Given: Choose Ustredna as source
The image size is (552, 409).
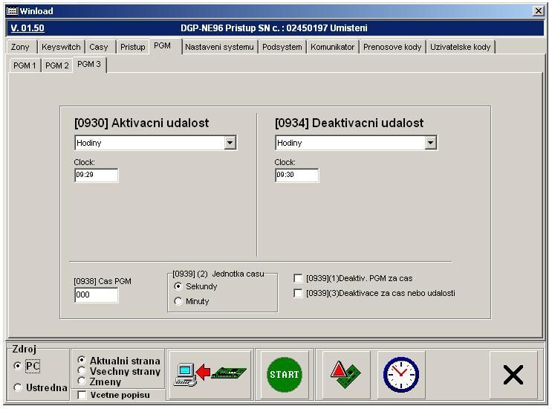Looking at the screenshot, I should pyautogui.click(x=19, y=387).
